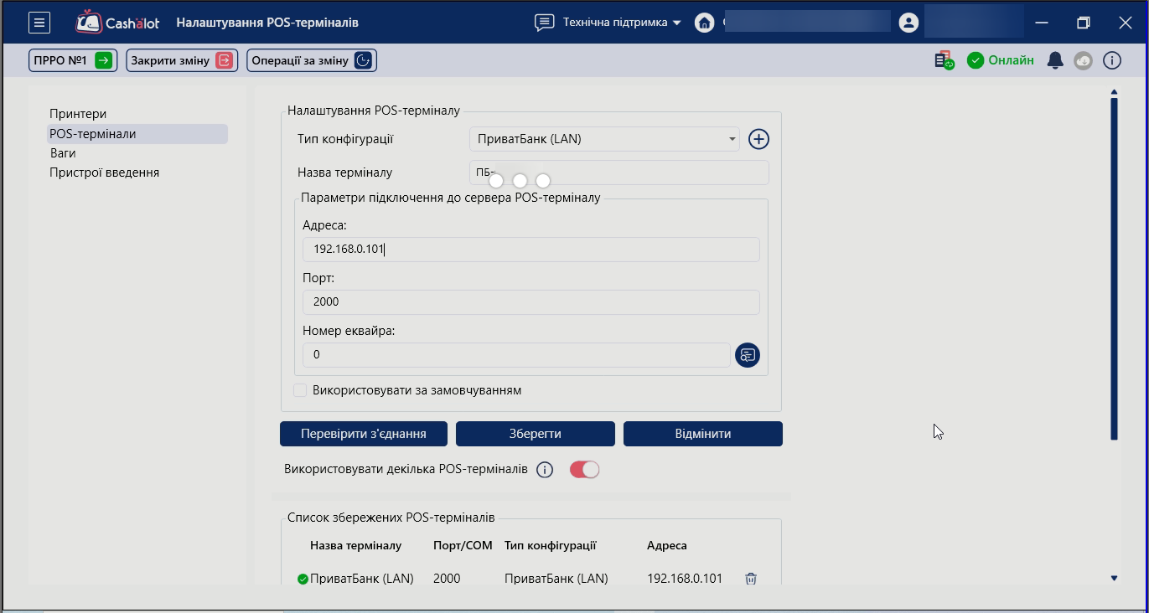Click the home icon in title bar
This screenshot has height=613, width=1149.
704,23
